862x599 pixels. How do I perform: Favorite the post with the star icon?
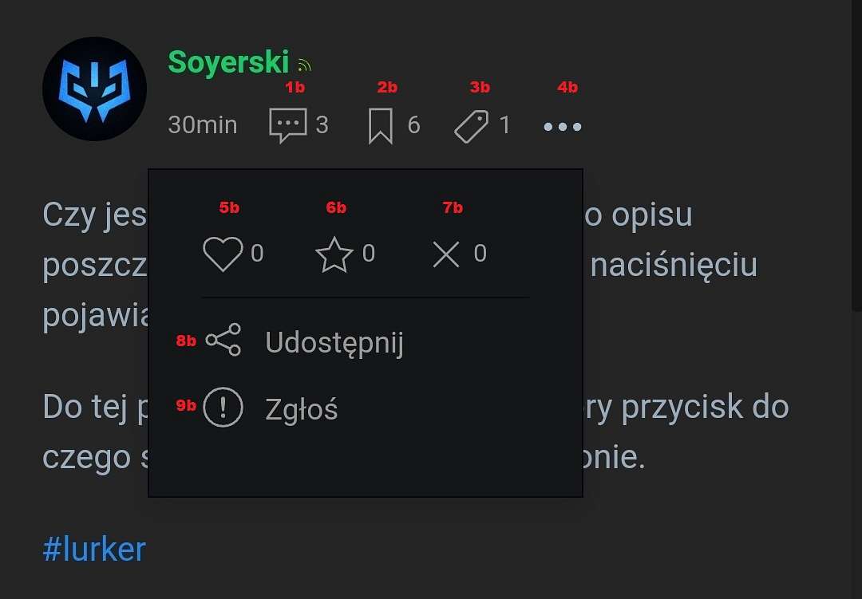coord(334,254)
